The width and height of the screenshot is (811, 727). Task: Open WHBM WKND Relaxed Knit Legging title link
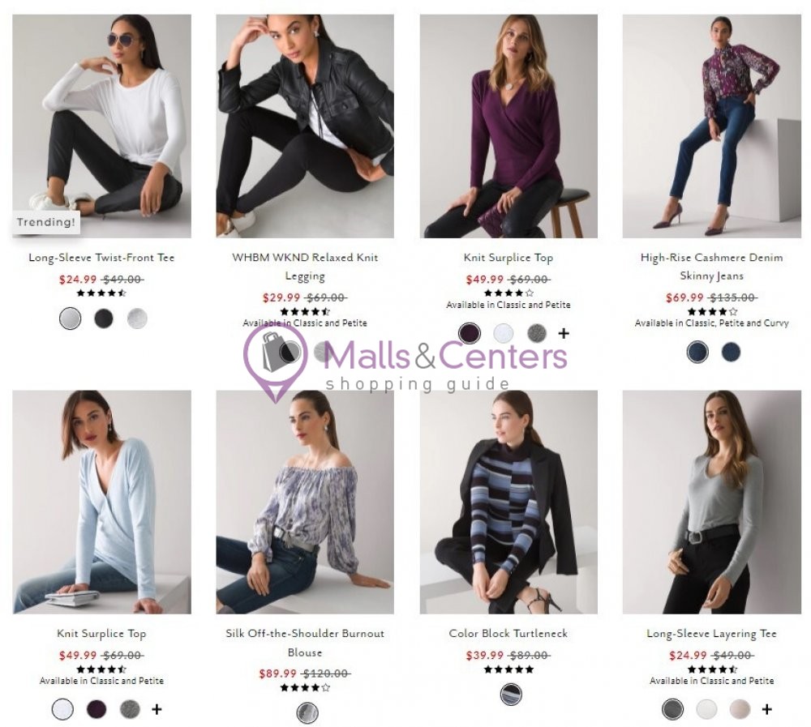[305, 267]
